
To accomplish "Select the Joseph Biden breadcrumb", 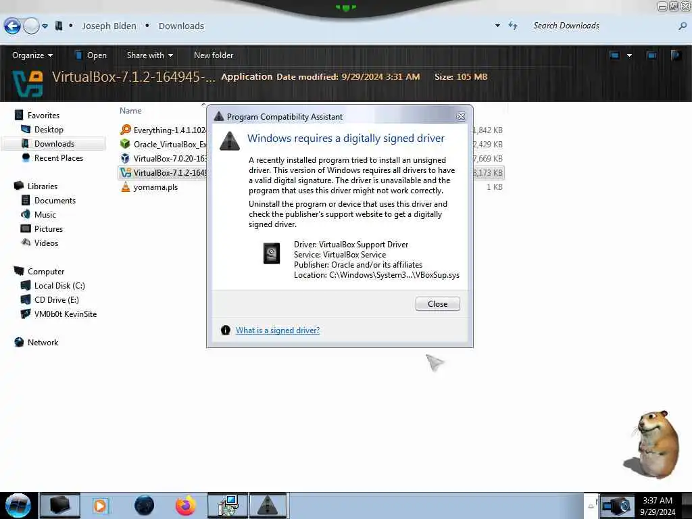I will coord(109,26).
